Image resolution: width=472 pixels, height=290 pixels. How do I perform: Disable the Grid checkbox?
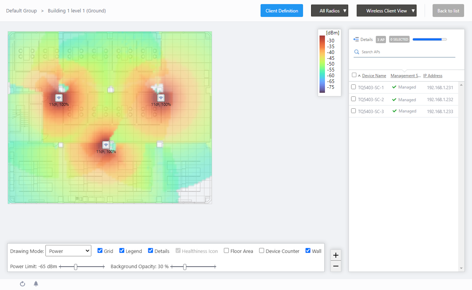point(100,250)
